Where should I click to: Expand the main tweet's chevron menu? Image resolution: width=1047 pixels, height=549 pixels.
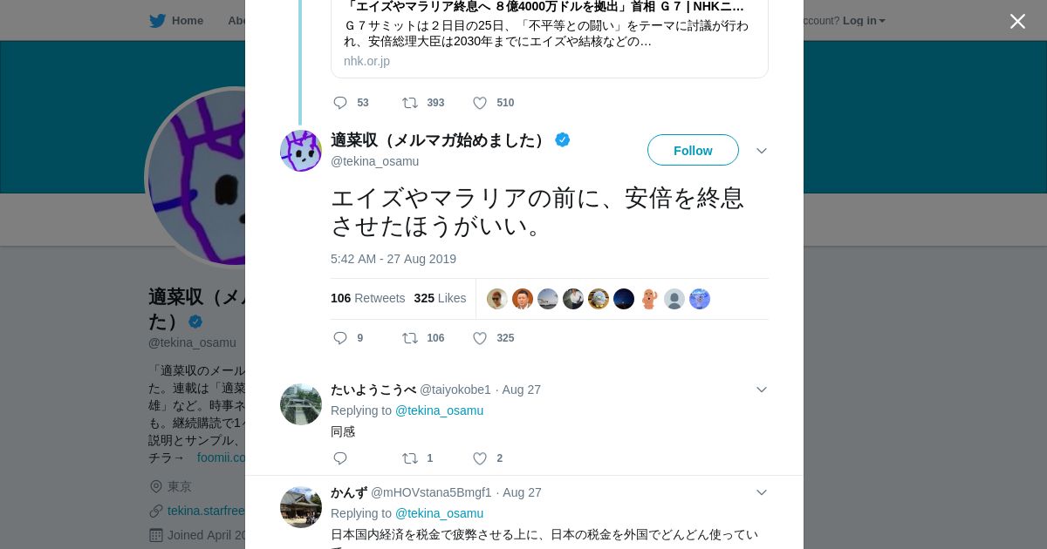[x=762, y=151]
